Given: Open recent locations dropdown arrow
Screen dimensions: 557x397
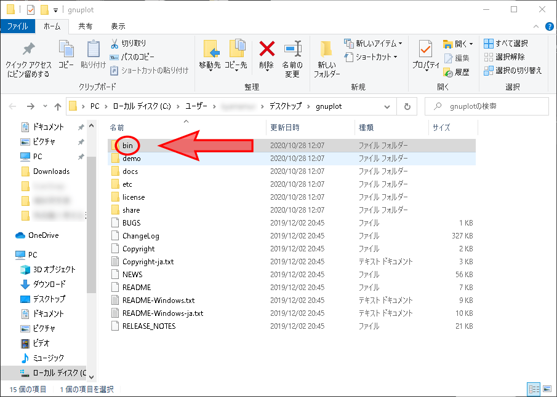Looking at the screenshot, I should (x=45, y=106).
